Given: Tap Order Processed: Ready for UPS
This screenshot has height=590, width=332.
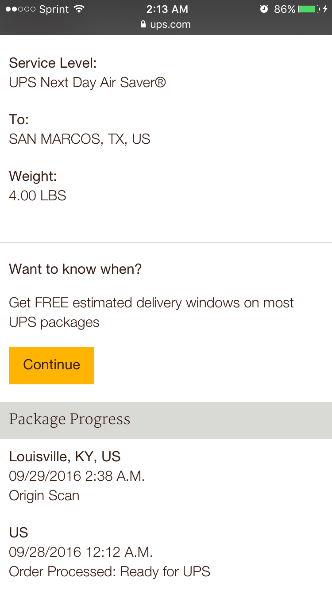Looking at the screenshot, I should tap(109, 571).
